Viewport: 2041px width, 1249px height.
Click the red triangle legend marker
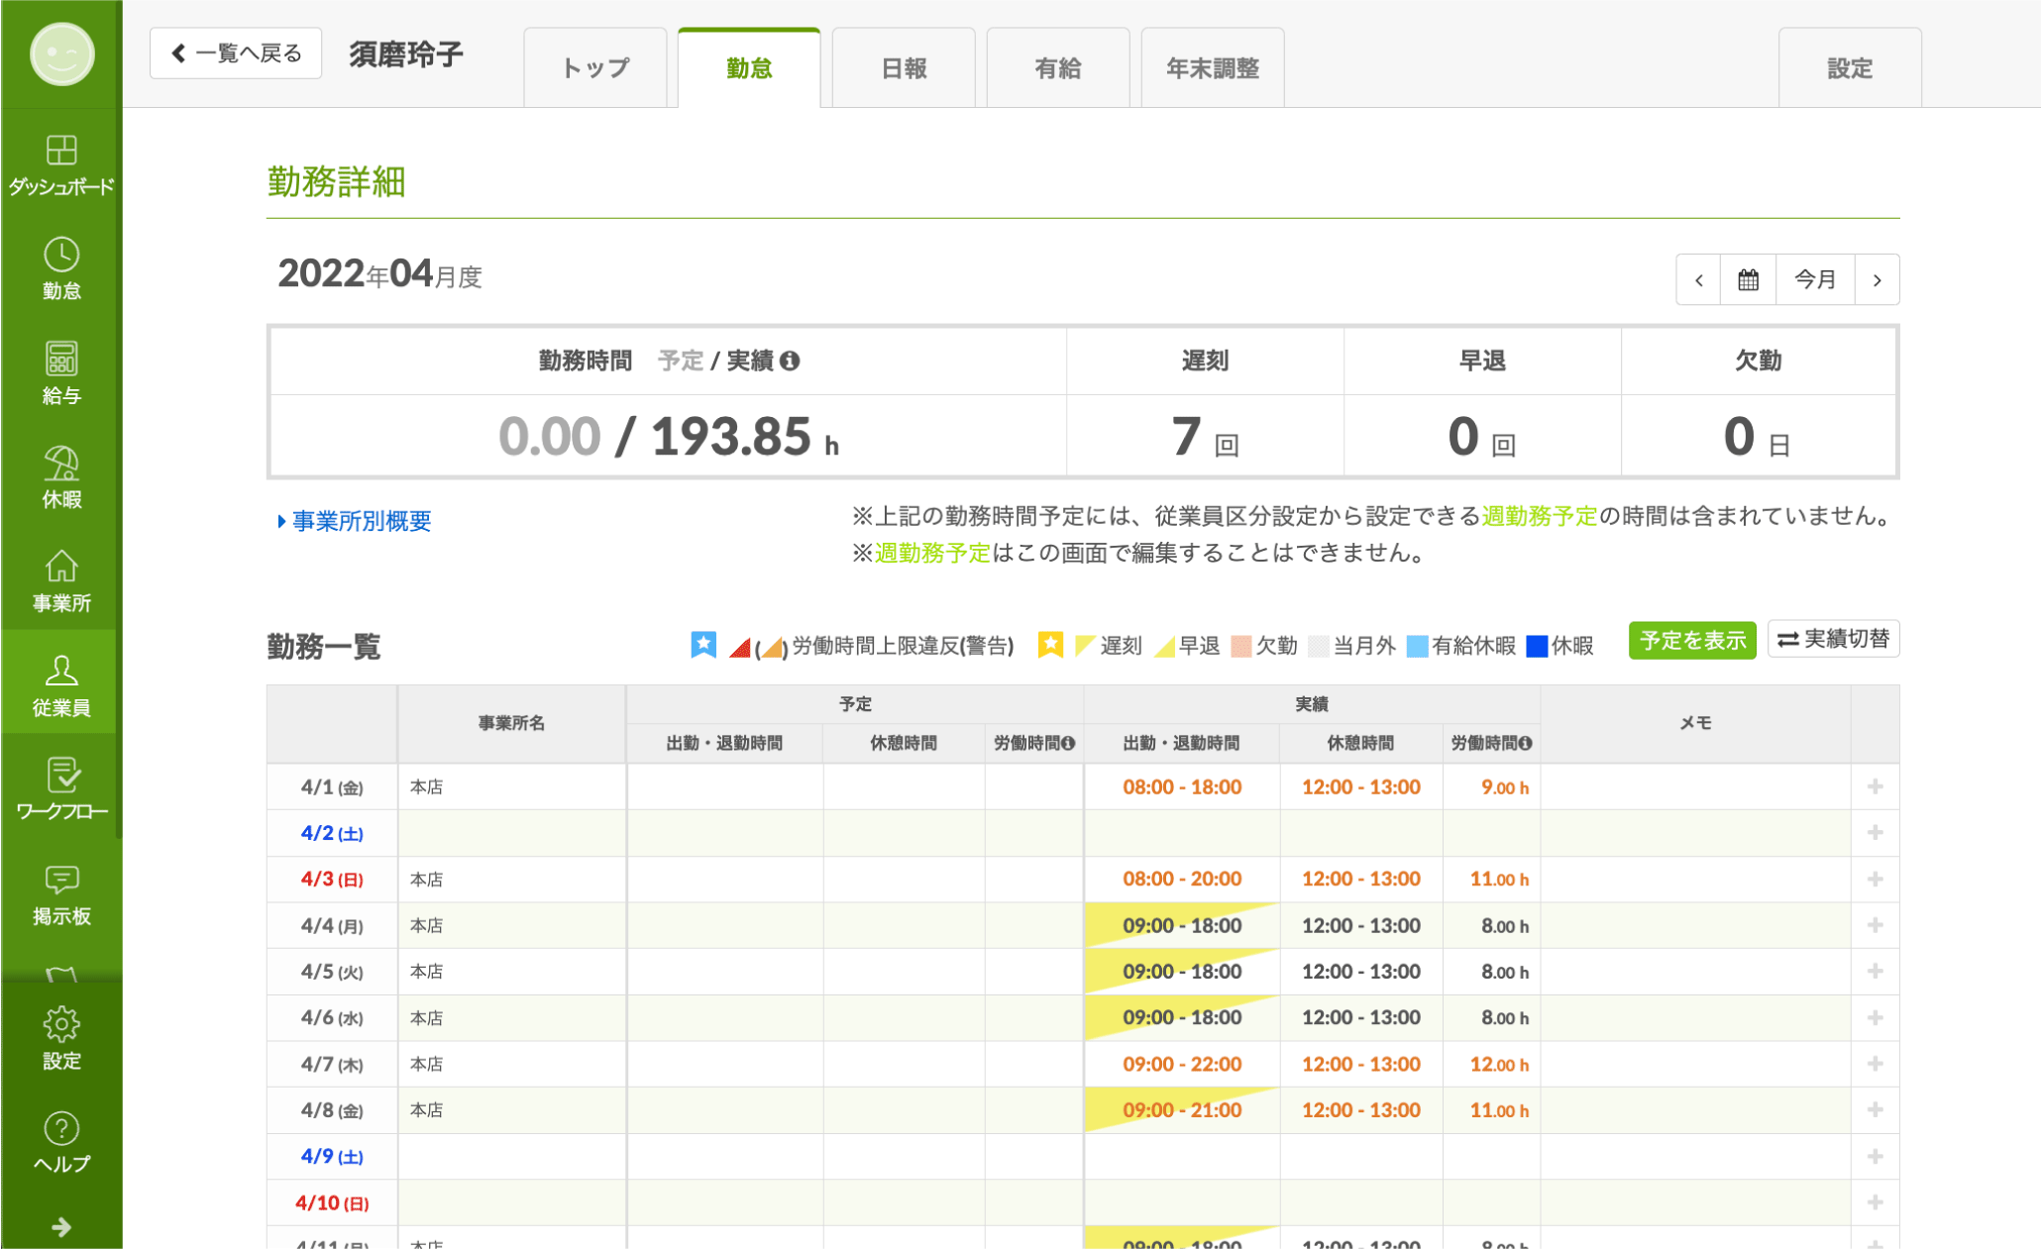click(740, 648)
